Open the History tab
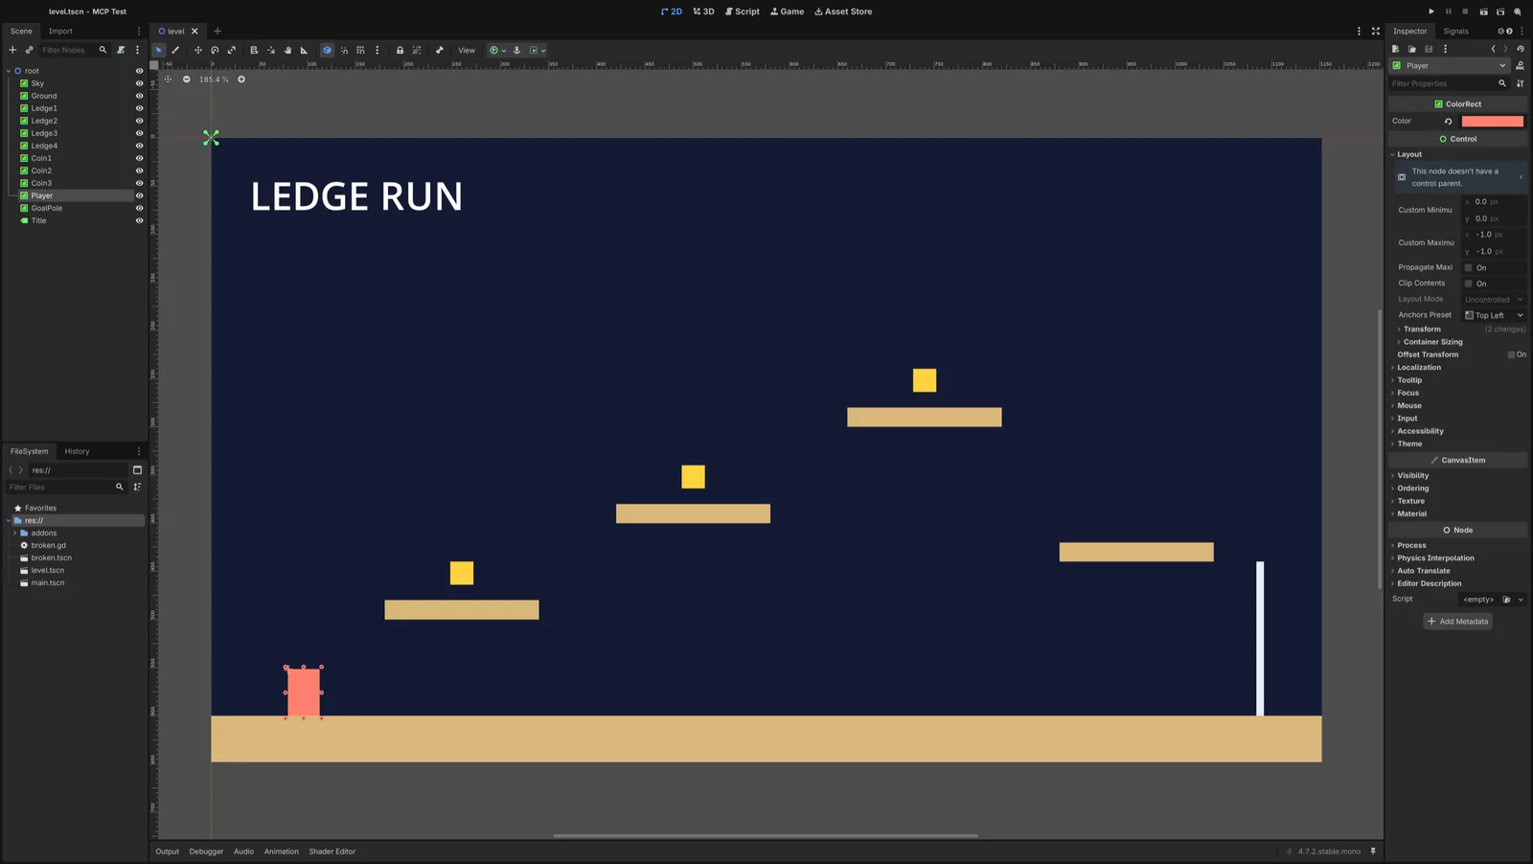The image size is (1533, 864). point(77,451)
